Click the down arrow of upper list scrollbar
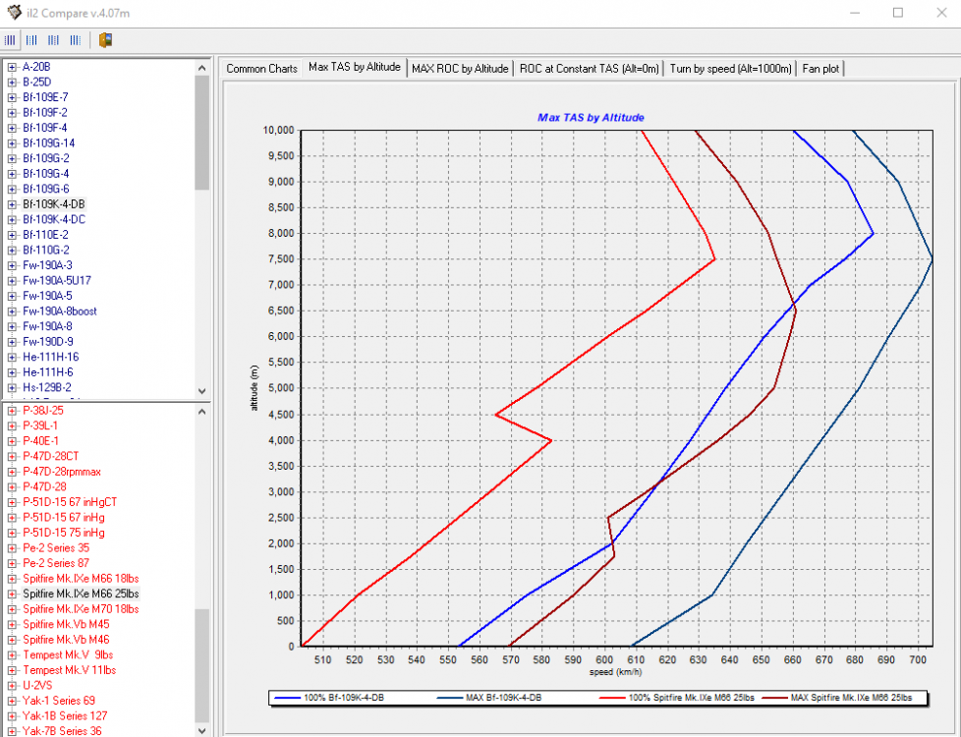Viewport: 961px width, 737px height. 201,390
